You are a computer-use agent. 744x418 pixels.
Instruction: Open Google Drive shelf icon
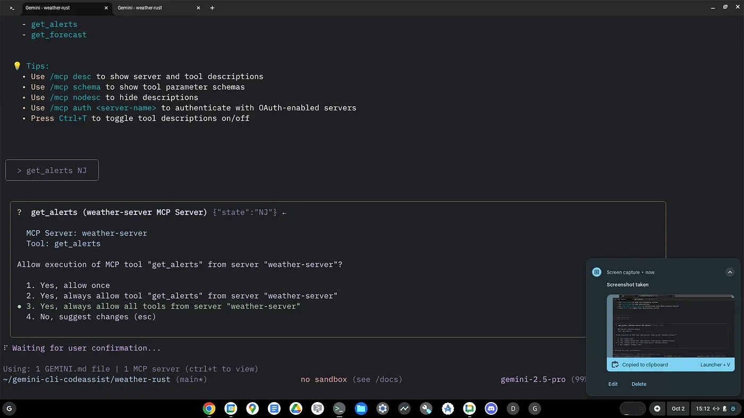coord(295,408)
